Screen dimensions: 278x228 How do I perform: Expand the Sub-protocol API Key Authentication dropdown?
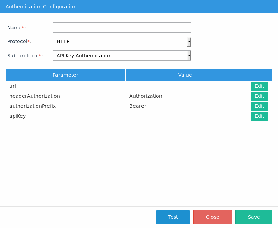click(x=122, y=56)
